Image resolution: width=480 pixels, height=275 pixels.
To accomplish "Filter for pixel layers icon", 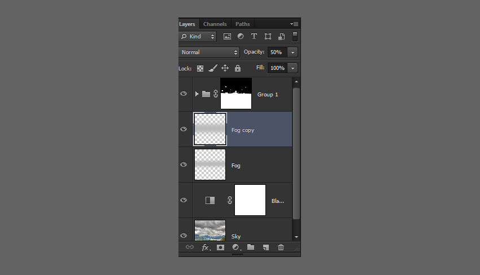I will [x=227, y=37].
